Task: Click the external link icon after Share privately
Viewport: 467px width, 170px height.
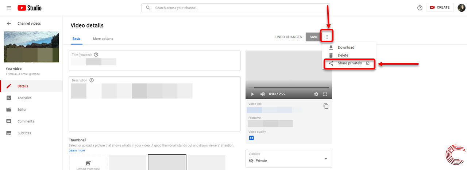Action: point(368,63)
